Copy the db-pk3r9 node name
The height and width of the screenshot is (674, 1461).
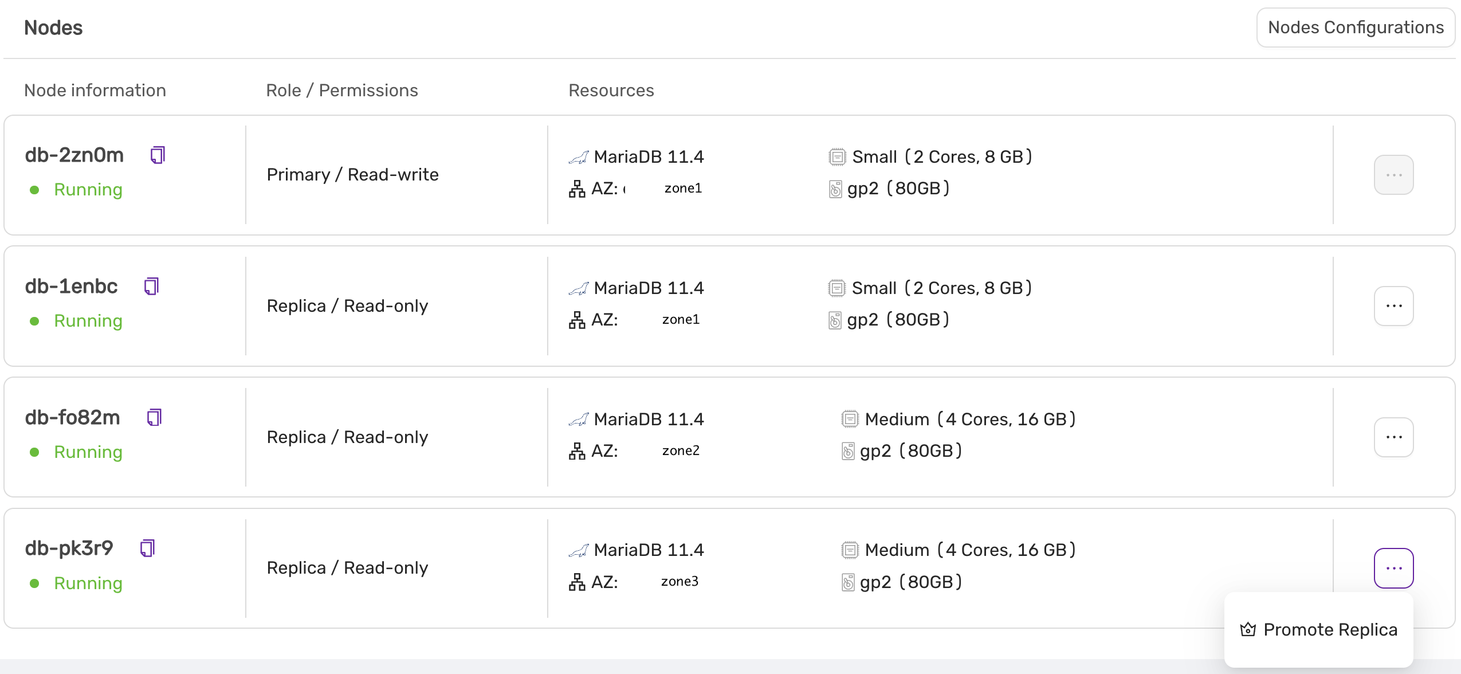tap(147, 548)
